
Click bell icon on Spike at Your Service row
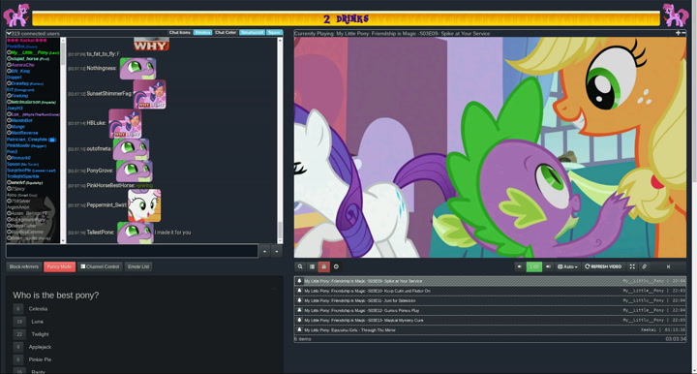299,281
